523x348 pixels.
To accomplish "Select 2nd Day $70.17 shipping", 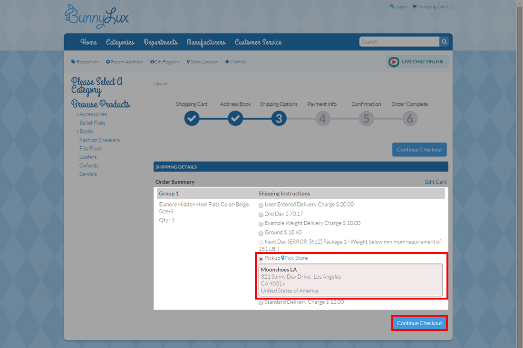I will [261, 215].
